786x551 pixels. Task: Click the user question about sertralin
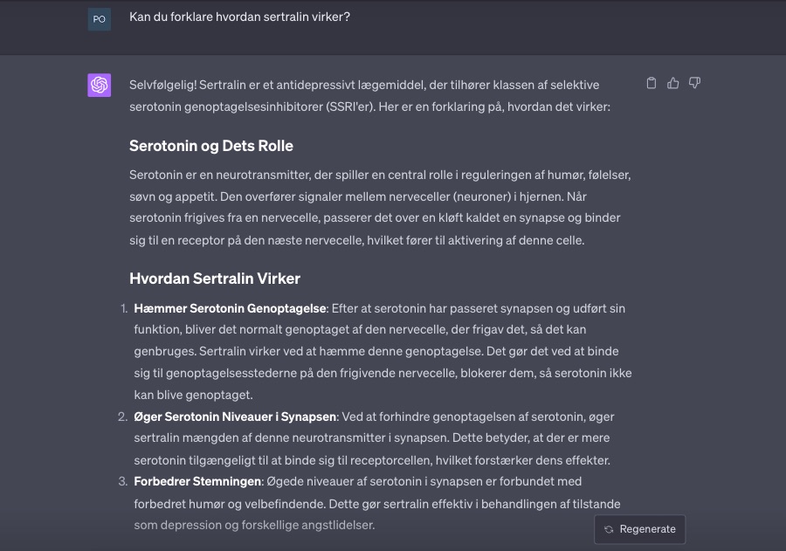pos(239,17)
